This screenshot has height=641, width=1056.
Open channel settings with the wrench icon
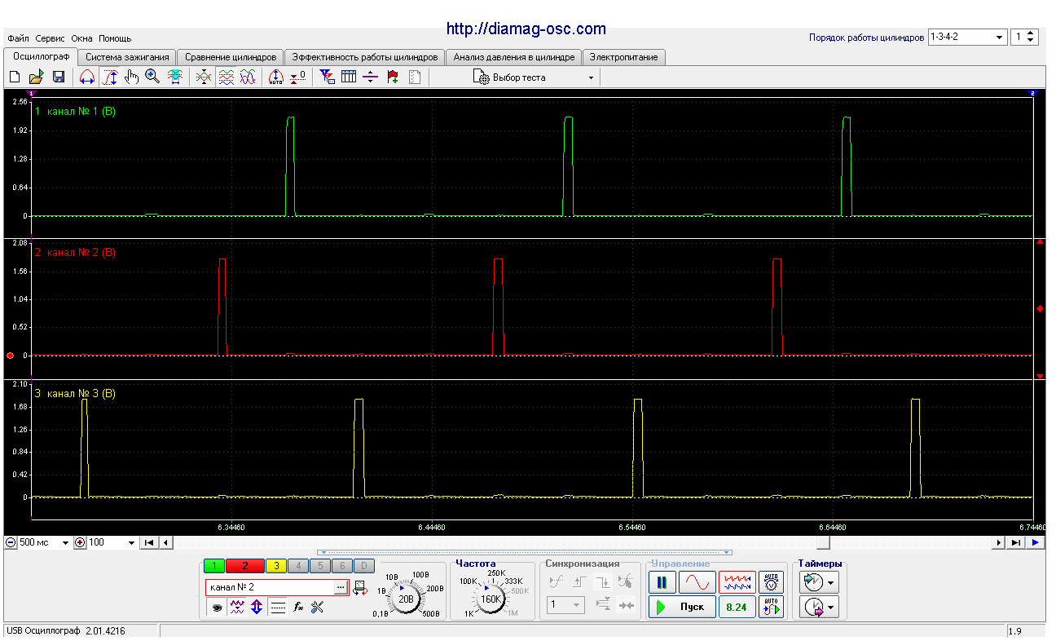tap(318, 607)
